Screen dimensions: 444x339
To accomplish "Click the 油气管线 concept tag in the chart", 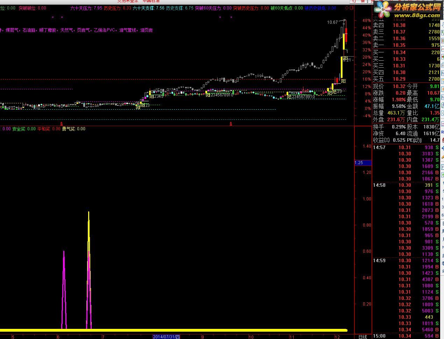I will coord(127,30).
